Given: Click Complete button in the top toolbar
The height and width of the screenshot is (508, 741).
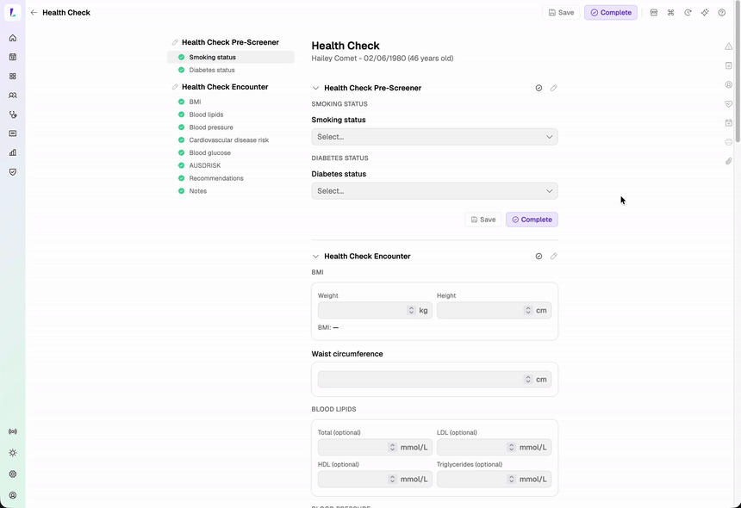Looking at the screenshot, I should 611,13.
